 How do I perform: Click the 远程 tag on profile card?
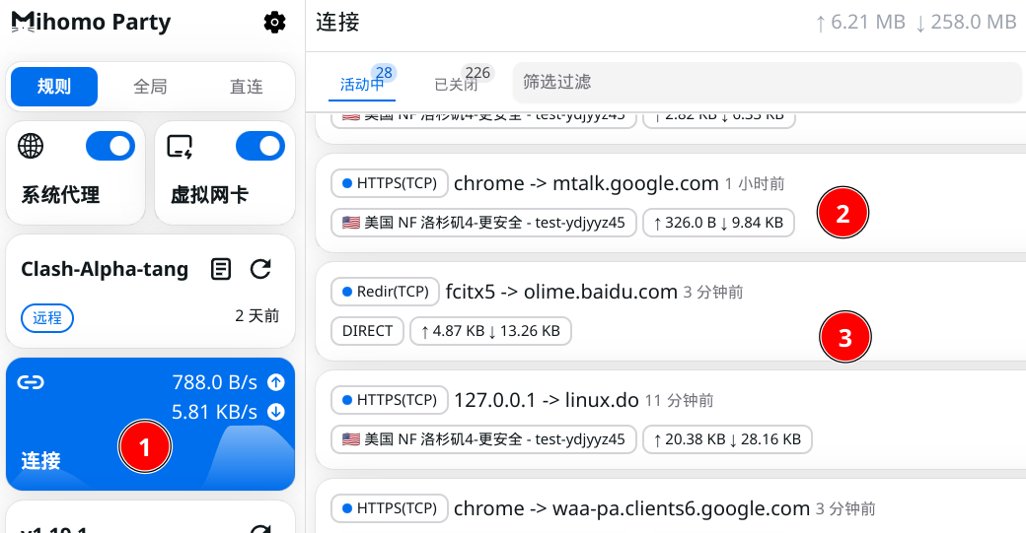coord(47,317)
